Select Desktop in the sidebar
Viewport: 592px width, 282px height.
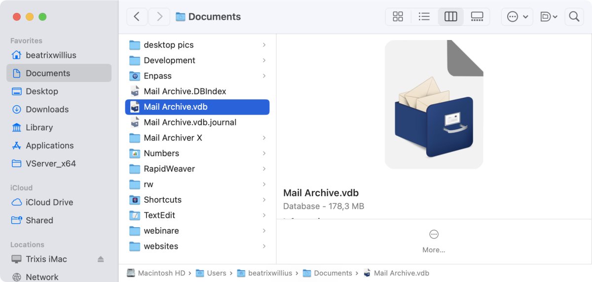point(59,91)
